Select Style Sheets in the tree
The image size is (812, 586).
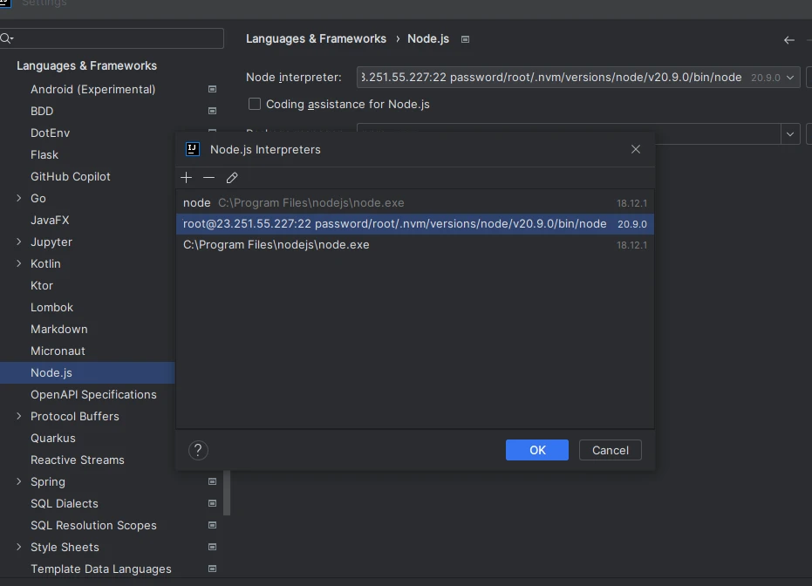[65, 547]
